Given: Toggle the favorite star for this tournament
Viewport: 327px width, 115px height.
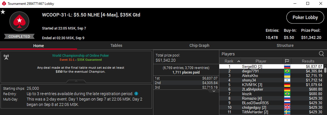Looking at the screenshot, I should point(3,12).
